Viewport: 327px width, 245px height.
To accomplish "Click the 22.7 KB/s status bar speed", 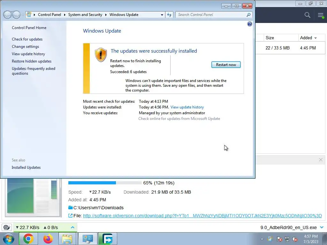I will [x=27, y=227].
